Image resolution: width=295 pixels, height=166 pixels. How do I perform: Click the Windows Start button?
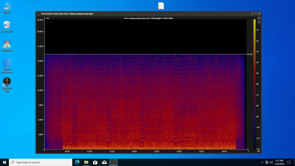click(4, 162)
